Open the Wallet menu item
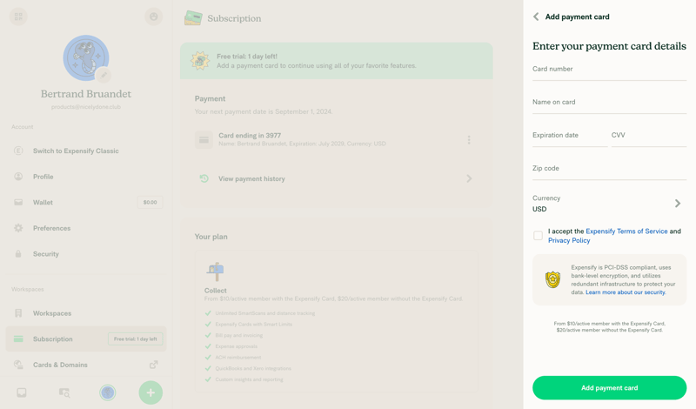The height and width of the screenshot is (409, 696). pyautogui.click(x=85, y=202)
